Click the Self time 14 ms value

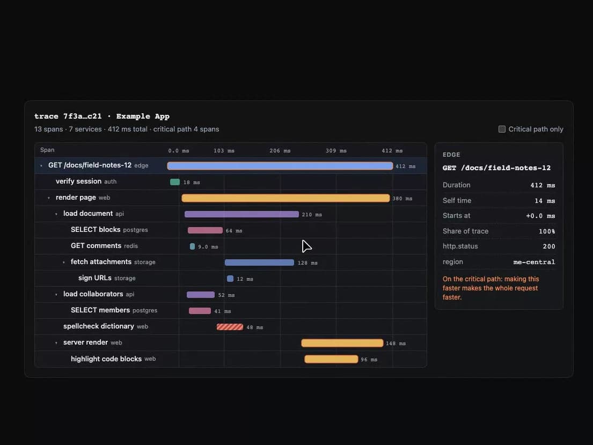[x=545, y=201]
